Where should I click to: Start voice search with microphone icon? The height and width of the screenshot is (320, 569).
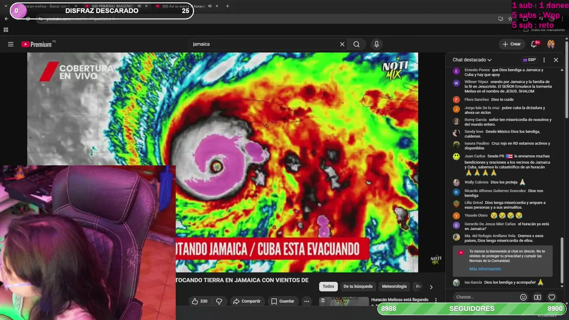click(377, 44)
